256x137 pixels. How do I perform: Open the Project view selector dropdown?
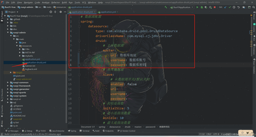click(x=12, y=12)
